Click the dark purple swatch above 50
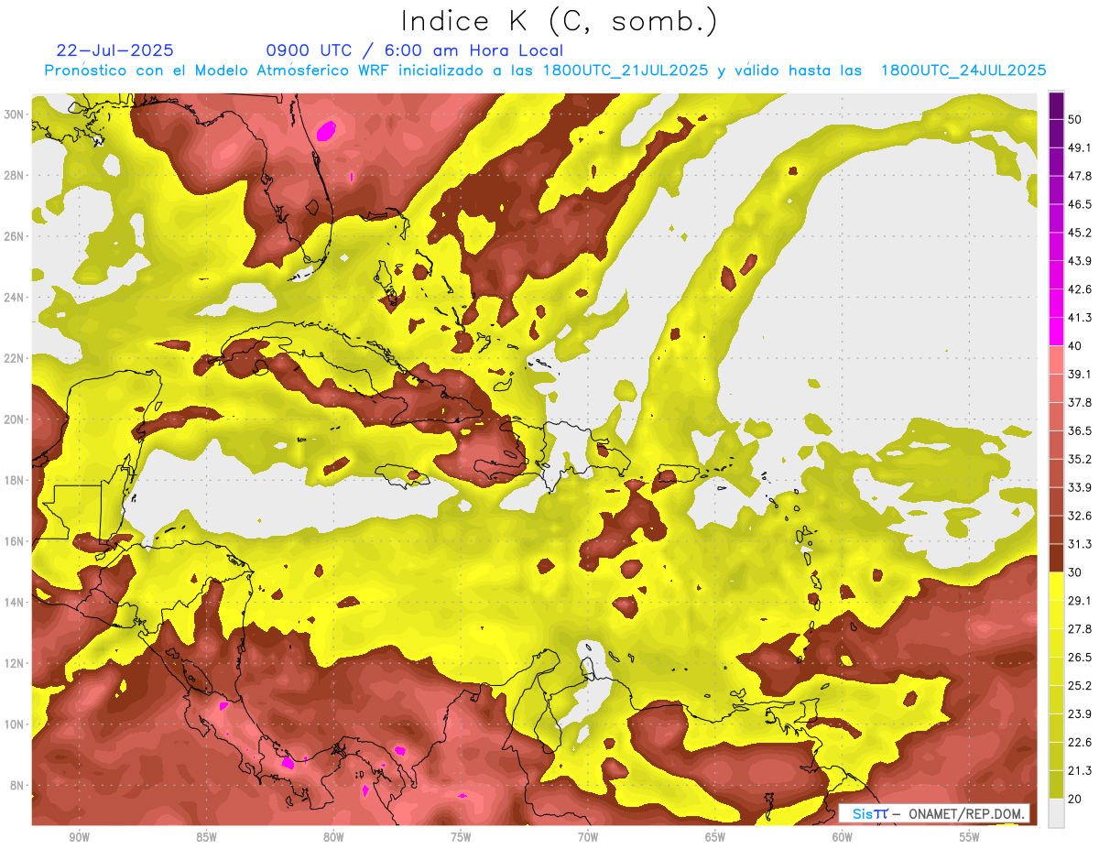 click(x=1056, y=106)
